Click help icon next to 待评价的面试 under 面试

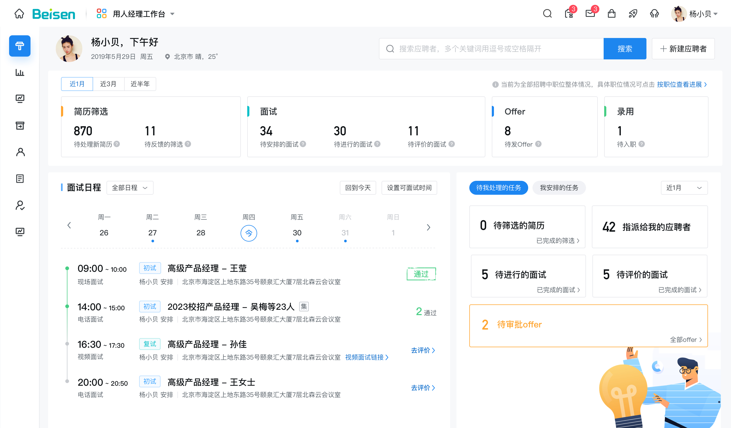coord(452,144)
